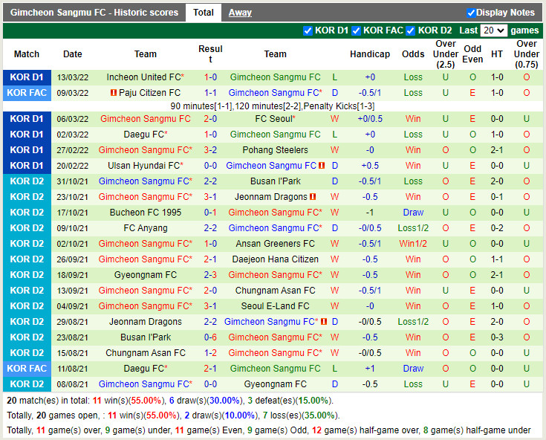Open Seoul E-Land FC team link
Image resolution: width=546 pixels, height=440 pixels.
click(x=275, y=306)
